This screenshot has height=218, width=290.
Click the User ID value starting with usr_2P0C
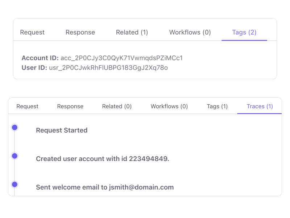tap(108, 68)
